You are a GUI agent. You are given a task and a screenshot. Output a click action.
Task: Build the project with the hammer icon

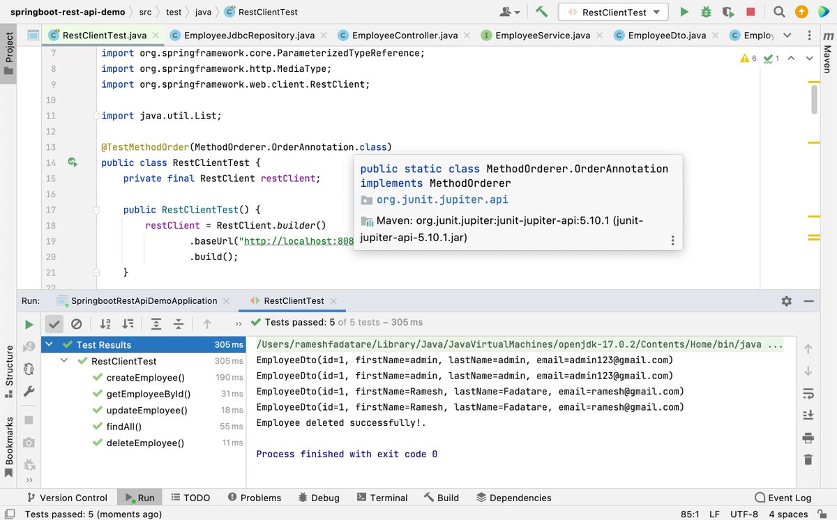click(x=541, y=12)
